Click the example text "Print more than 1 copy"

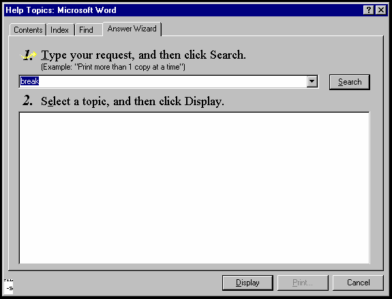point(113,67)
